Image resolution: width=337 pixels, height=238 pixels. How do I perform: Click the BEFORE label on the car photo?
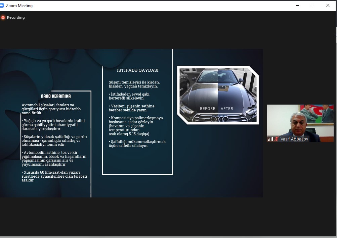(207, 109)
